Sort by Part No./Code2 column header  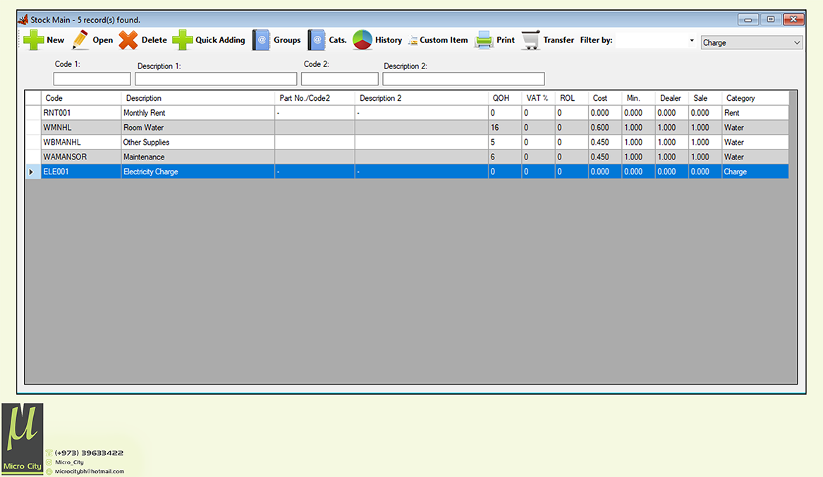coord(315,98)
